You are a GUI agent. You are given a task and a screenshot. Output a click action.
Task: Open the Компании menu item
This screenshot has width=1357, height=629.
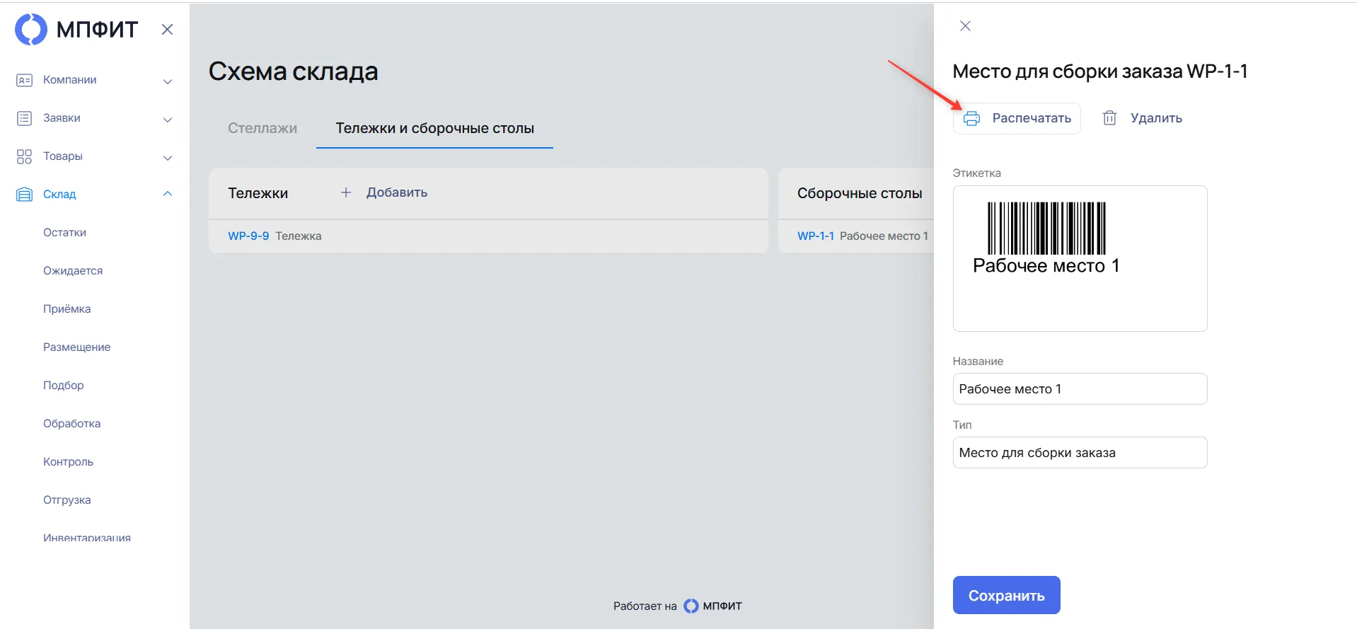70,80
